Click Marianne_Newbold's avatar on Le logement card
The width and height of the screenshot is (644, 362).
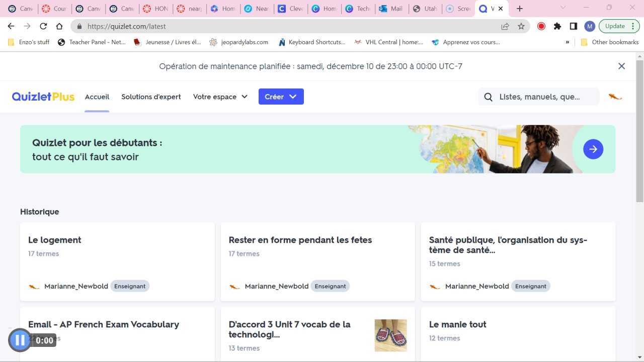34,286
